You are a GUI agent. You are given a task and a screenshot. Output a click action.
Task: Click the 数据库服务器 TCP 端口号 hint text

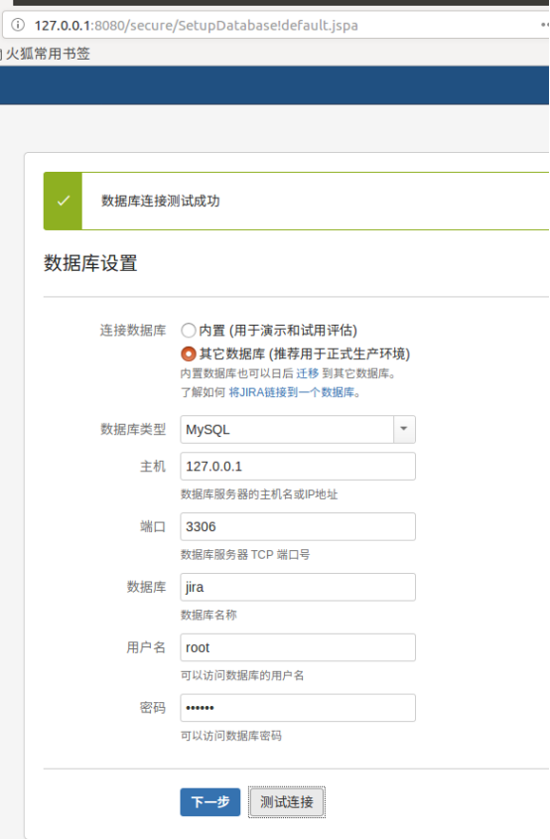pyautogui.click(x=245, y=554)
